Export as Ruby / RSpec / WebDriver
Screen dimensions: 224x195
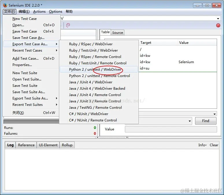pos(99,44)
